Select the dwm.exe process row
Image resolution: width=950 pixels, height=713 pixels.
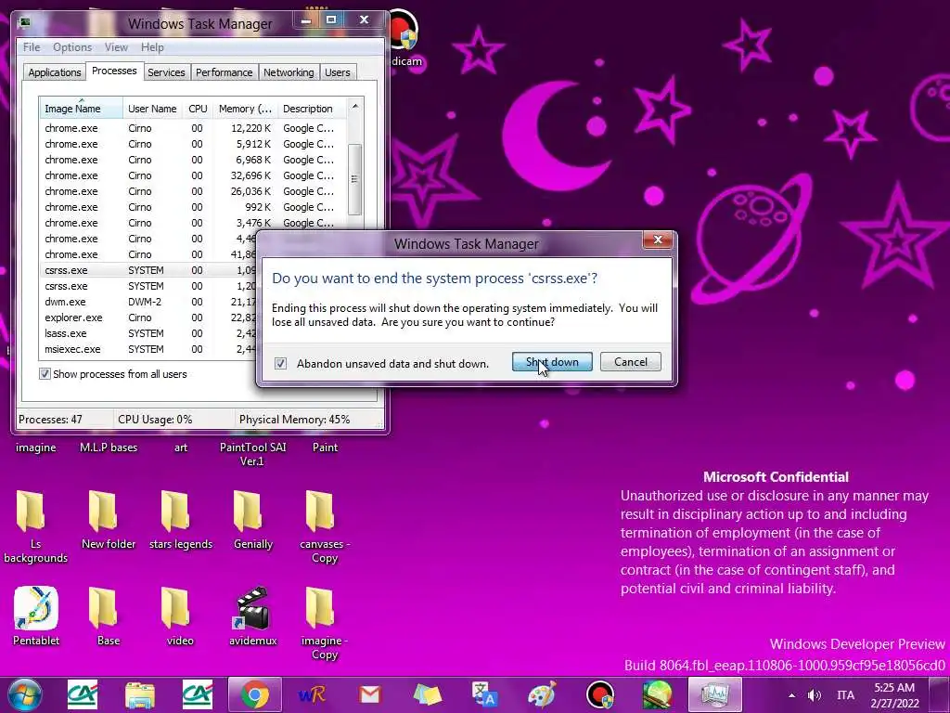[x=148, y=302]
